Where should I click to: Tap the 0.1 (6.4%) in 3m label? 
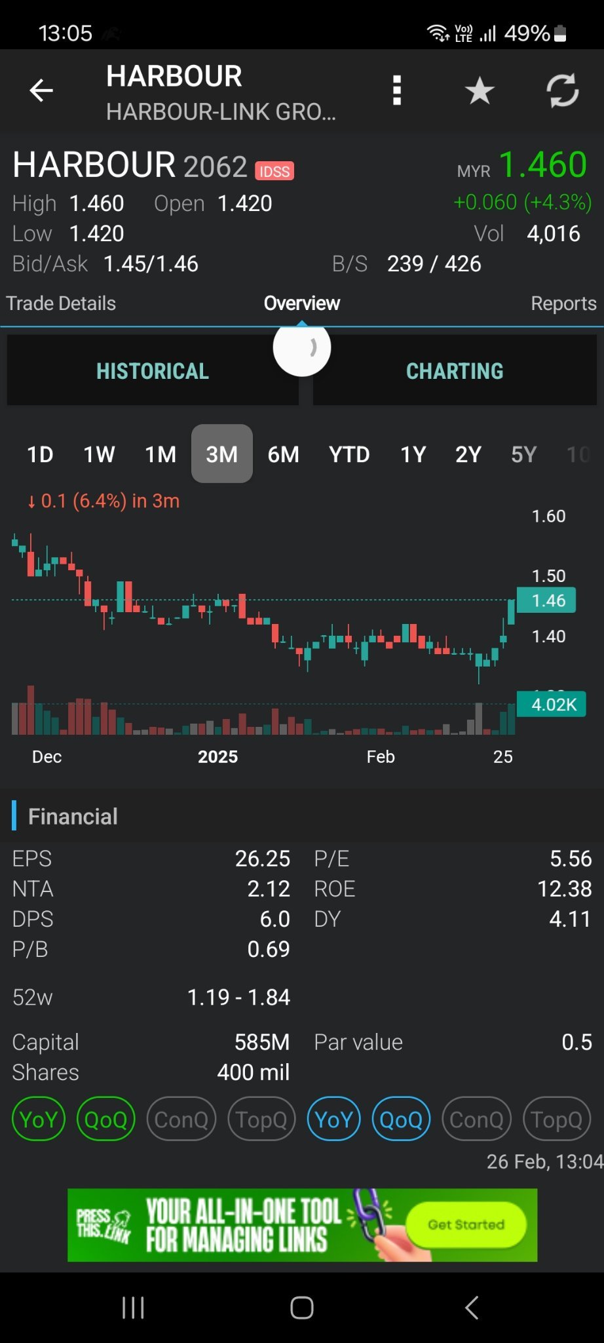click(103, 501)
